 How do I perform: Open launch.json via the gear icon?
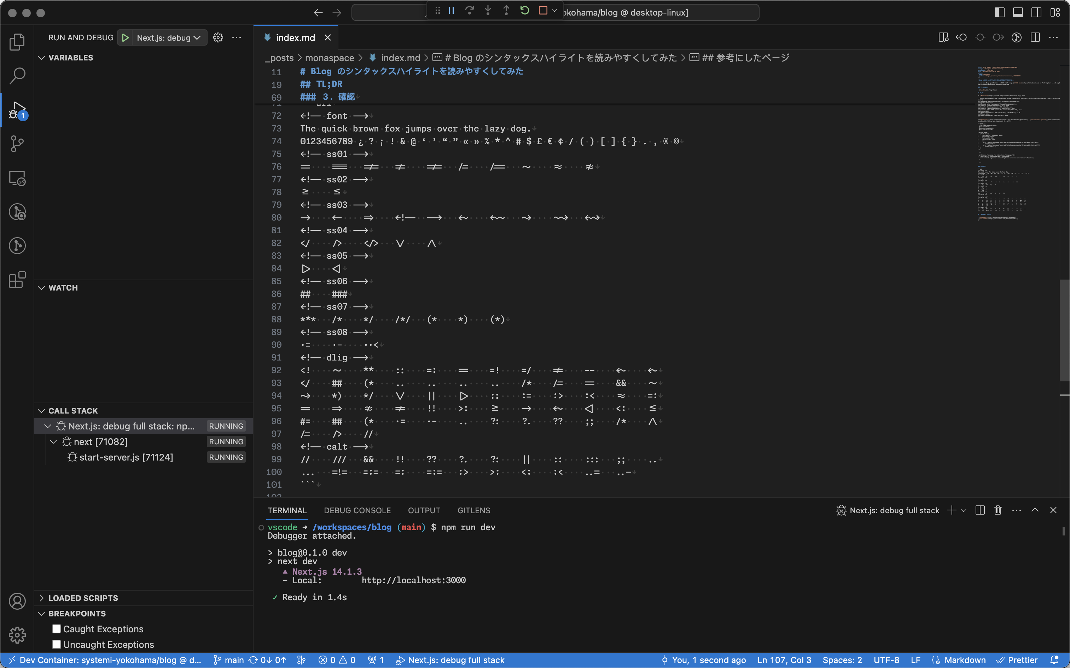(x=218, y=37)
